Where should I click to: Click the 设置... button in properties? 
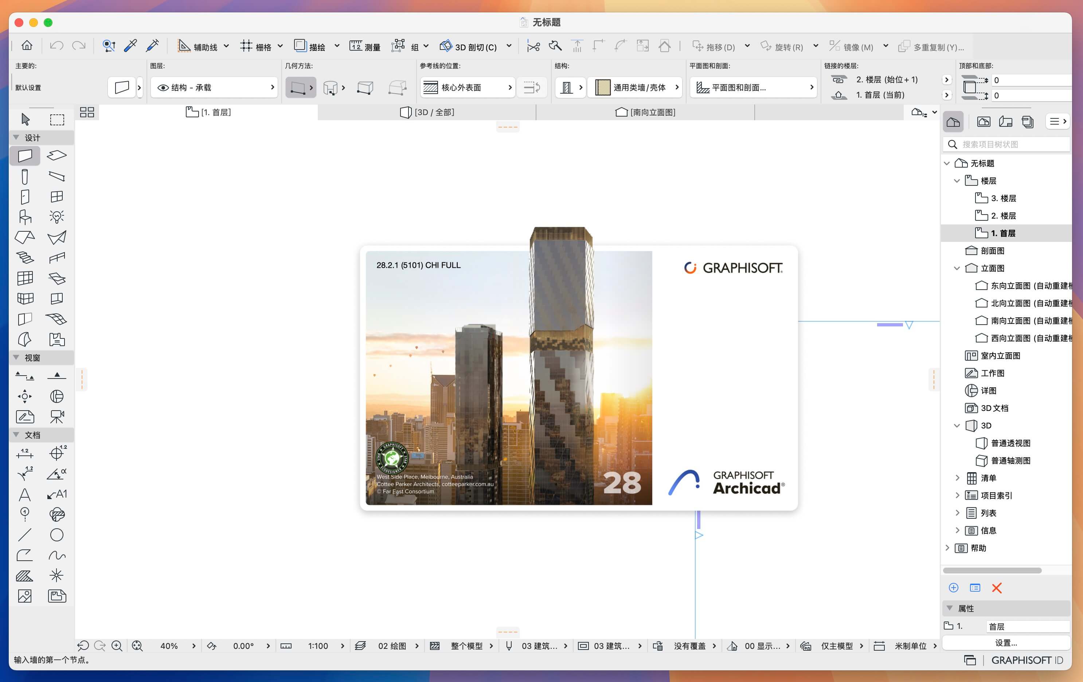[x=1006, y=643]
